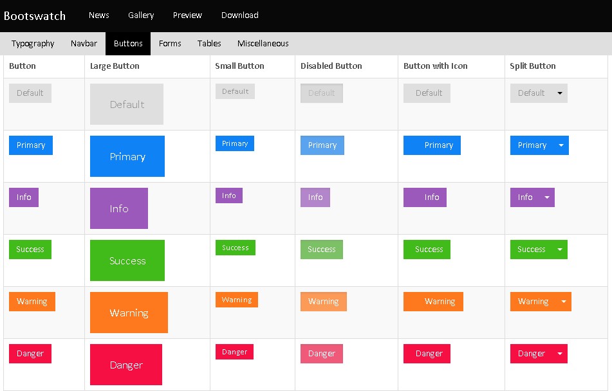
Task: Switch to the Typography tab
Action: [x=33, y=44]
